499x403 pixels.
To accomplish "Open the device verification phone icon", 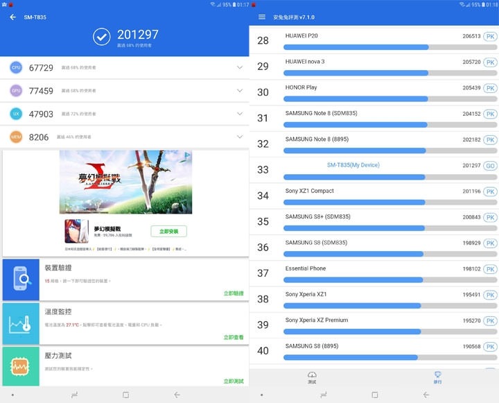I will click(21, 280).
